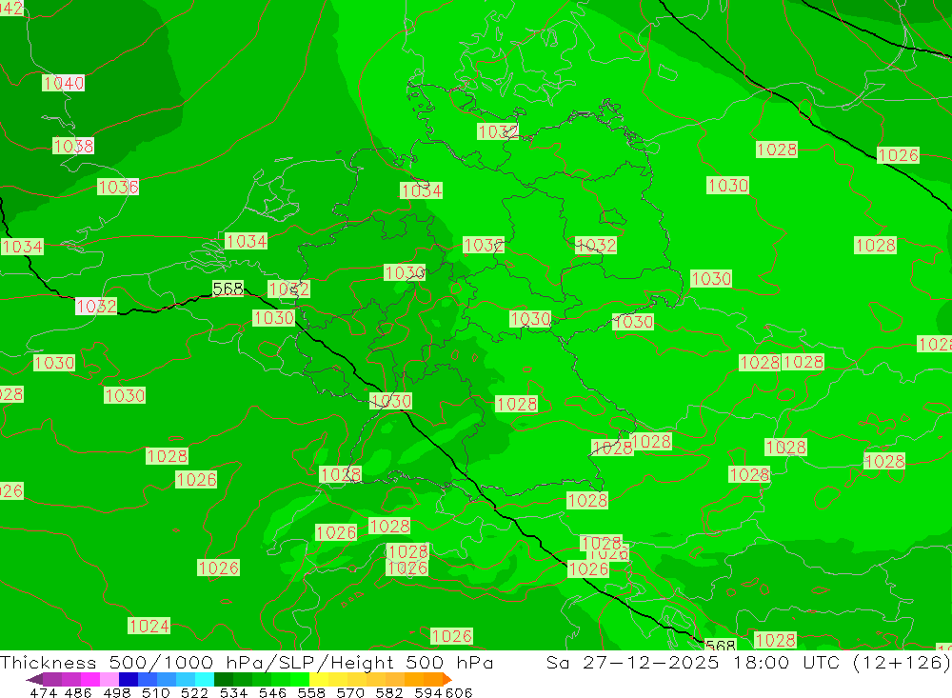Click legend value 510
Image resolution: width=952 pixels, height=698 pixels.
[x=156, y=692]
